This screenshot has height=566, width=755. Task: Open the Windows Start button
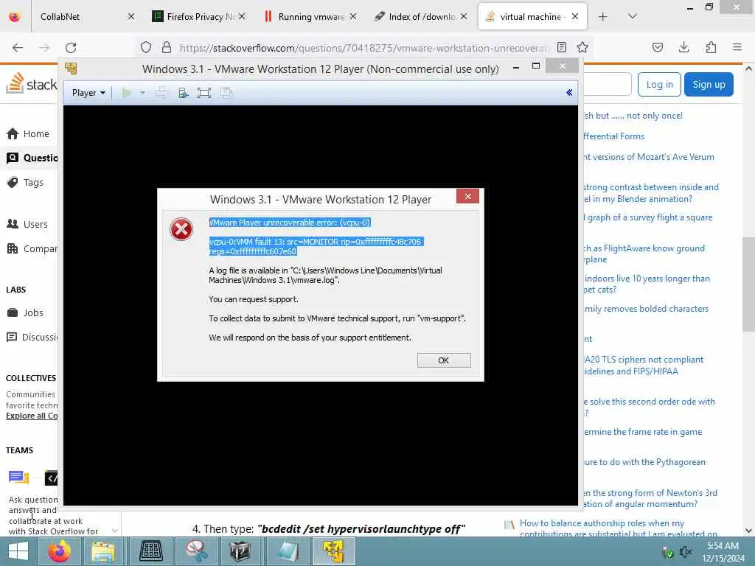pyautogui.click(x=18, y=551)
